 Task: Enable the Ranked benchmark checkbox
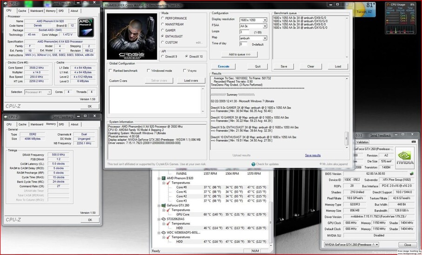point(110,70)
